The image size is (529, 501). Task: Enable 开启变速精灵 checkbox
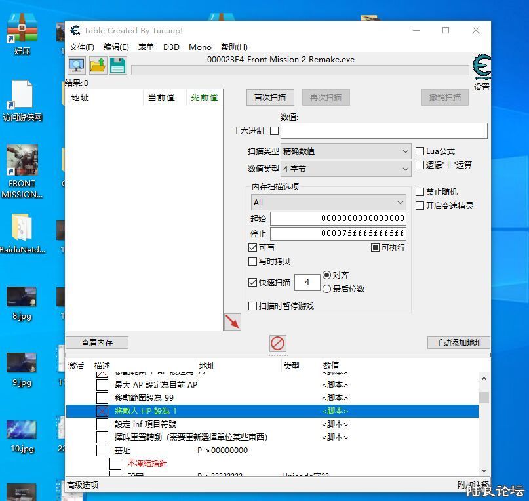coord(420,206)
